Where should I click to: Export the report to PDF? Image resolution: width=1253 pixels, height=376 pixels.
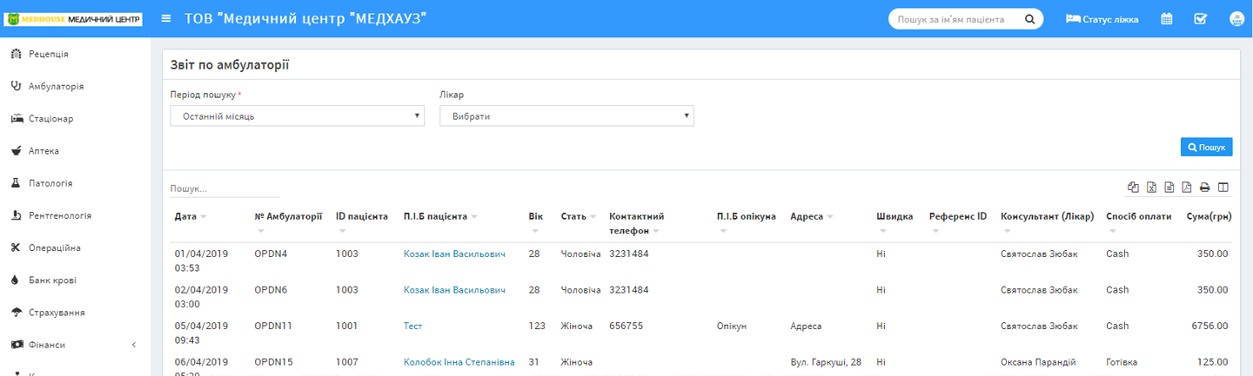coord(1187,187)
